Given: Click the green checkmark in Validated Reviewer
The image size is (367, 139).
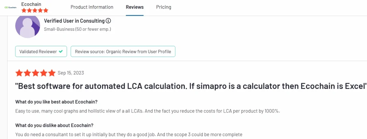Looking at the screenshot, I should [61, 52].
